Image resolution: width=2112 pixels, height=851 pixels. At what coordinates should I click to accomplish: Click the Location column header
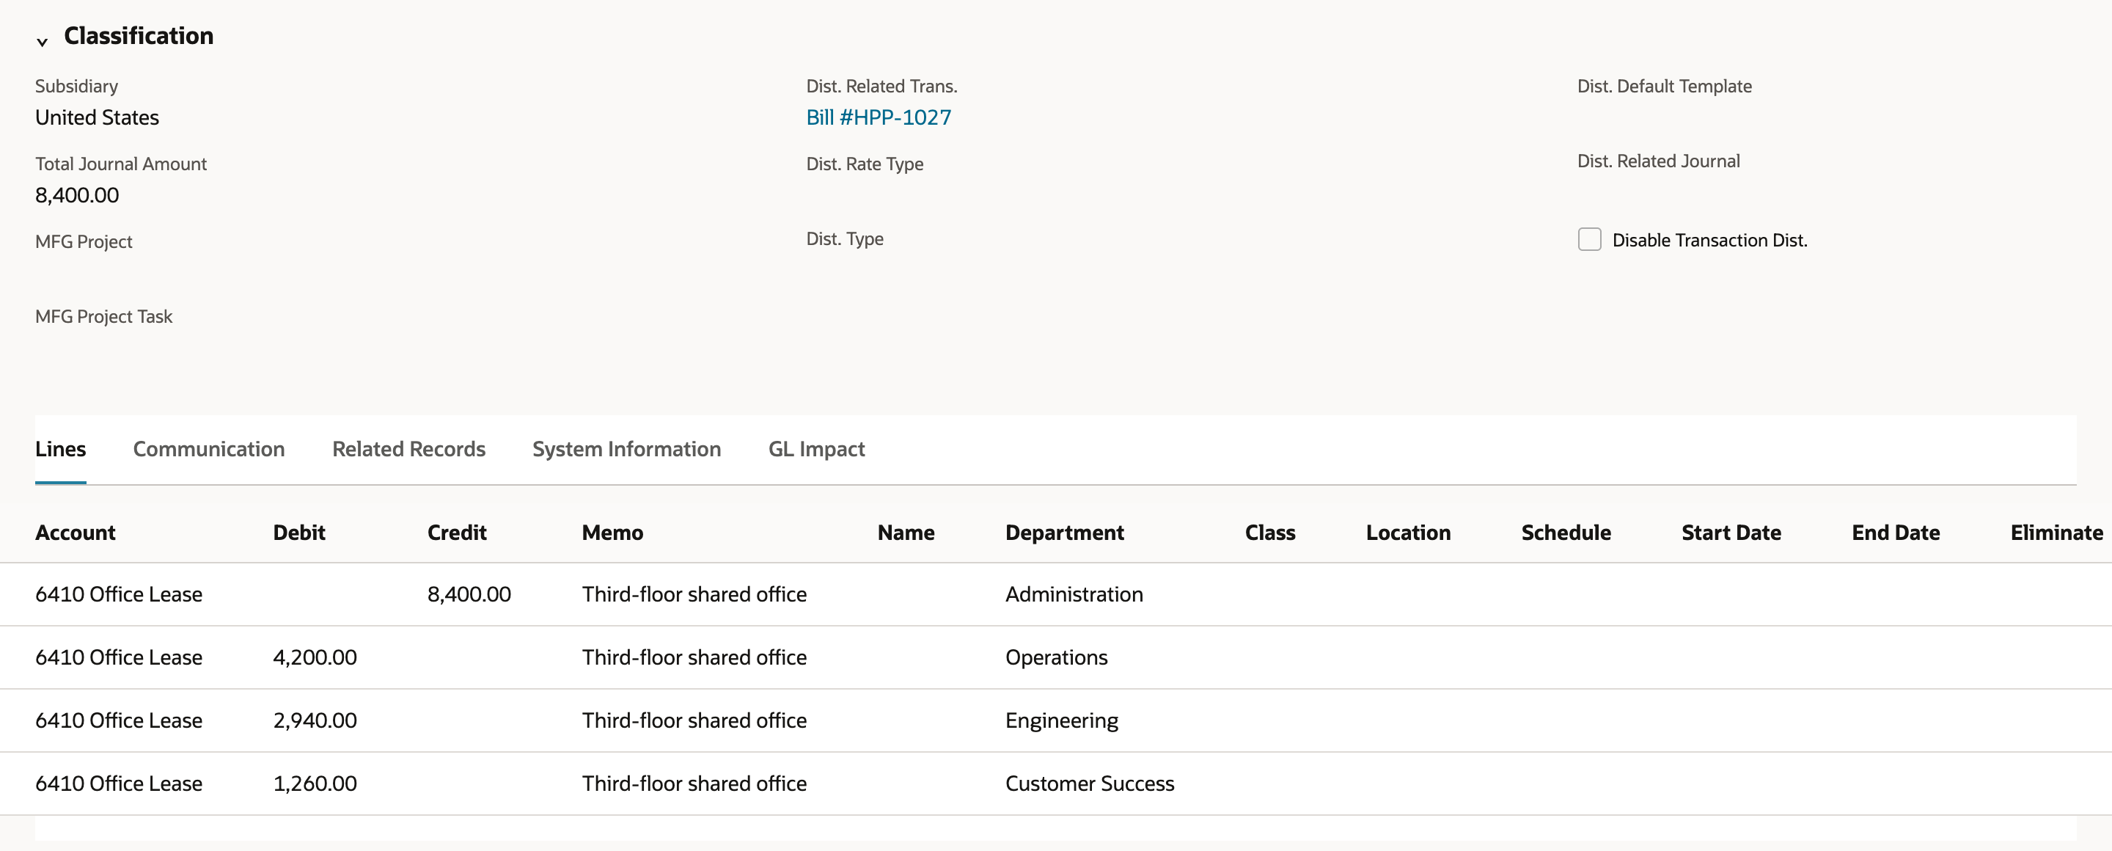[1408, 532]
